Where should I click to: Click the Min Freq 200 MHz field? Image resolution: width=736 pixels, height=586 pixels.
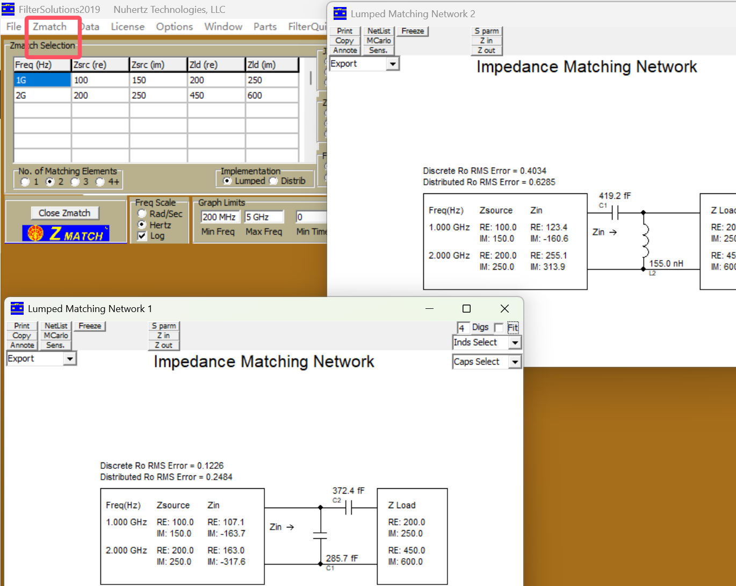tap(219, 217)
